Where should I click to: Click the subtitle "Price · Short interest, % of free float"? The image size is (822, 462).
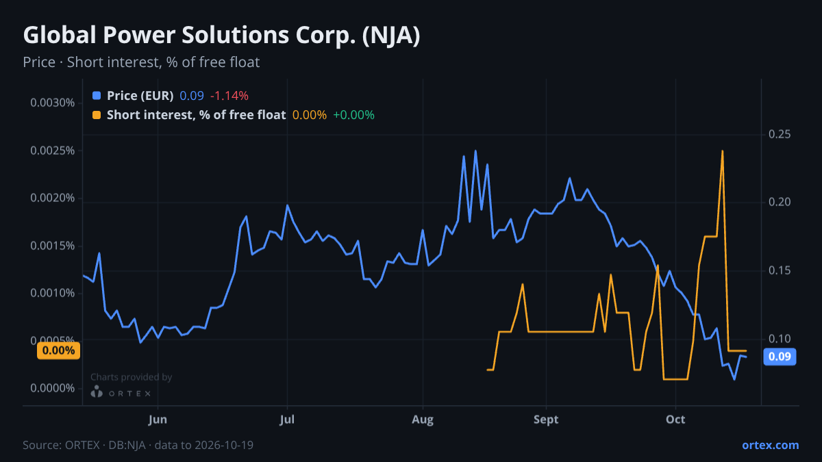(141, 62)
